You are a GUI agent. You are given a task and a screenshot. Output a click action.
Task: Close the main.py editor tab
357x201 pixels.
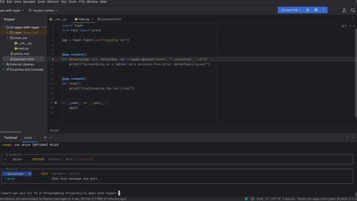92,19
